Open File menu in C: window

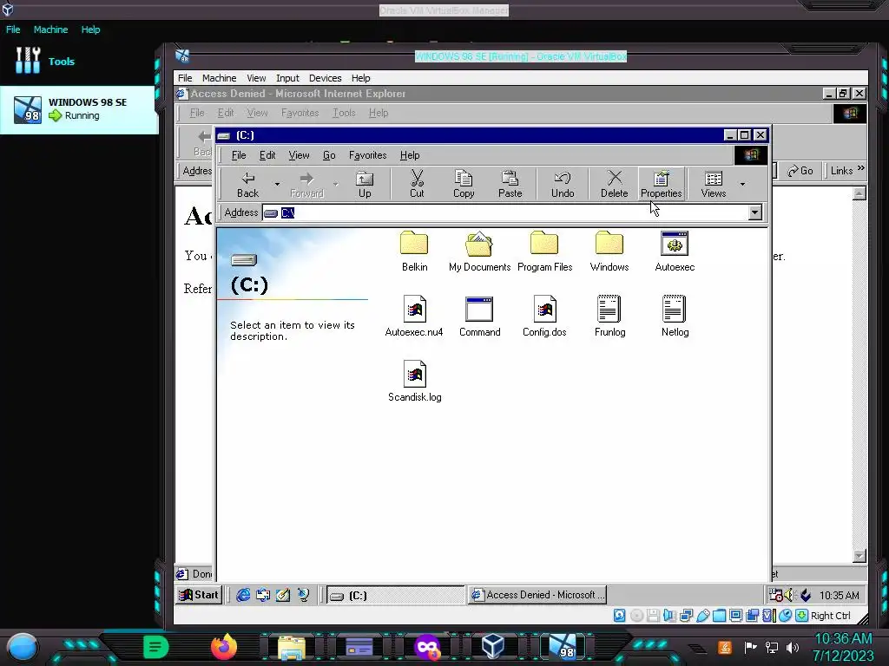coord(239,155)
